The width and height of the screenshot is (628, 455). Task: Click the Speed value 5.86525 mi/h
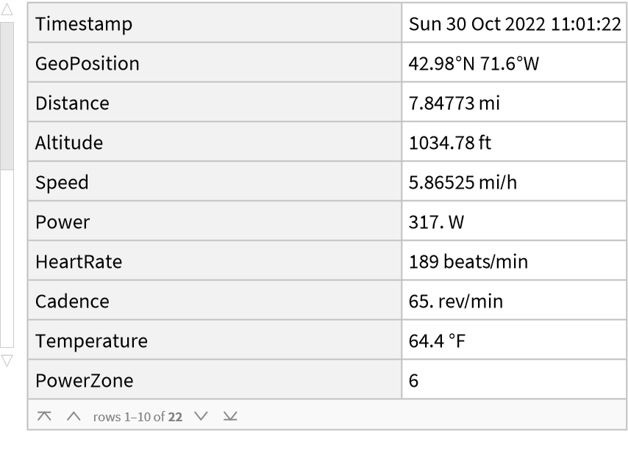[x=463, y=183]
